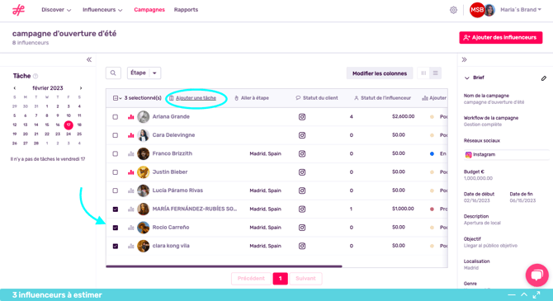Click the $1,000.00 amount cell
The image size is (553, 301).
(403, 209)
